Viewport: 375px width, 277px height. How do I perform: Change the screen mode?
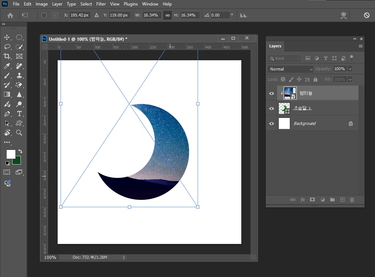coord(19,172)
